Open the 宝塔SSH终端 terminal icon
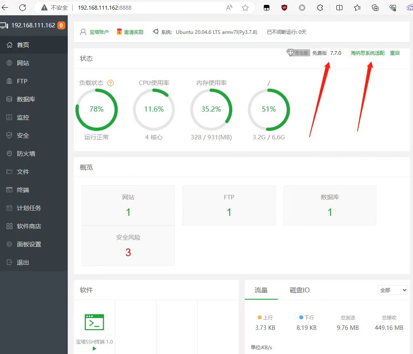 tap(94, 322)
